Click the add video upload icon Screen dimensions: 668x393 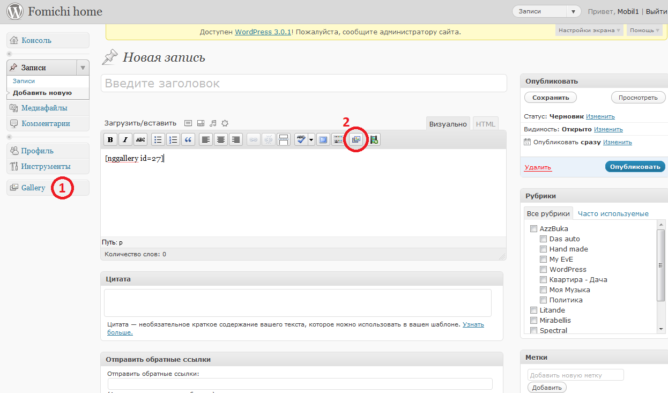(201, 123)
